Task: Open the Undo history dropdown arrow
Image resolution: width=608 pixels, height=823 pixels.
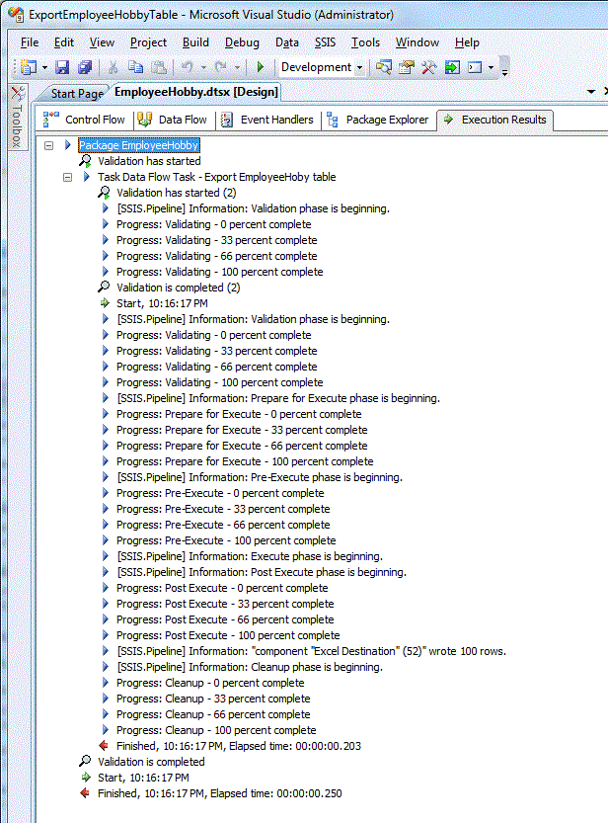Action: tap(203, 68)
